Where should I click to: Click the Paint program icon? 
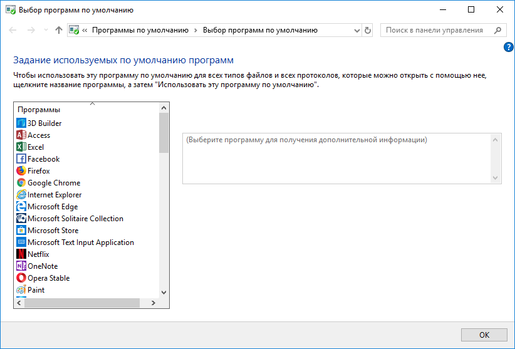point(21,290)
